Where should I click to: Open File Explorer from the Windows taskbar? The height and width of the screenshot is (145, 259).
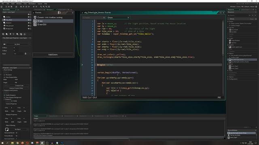(12, 143)
